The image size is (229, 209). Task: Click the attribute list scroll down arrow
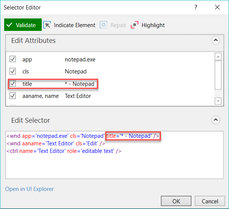[218, 101]
